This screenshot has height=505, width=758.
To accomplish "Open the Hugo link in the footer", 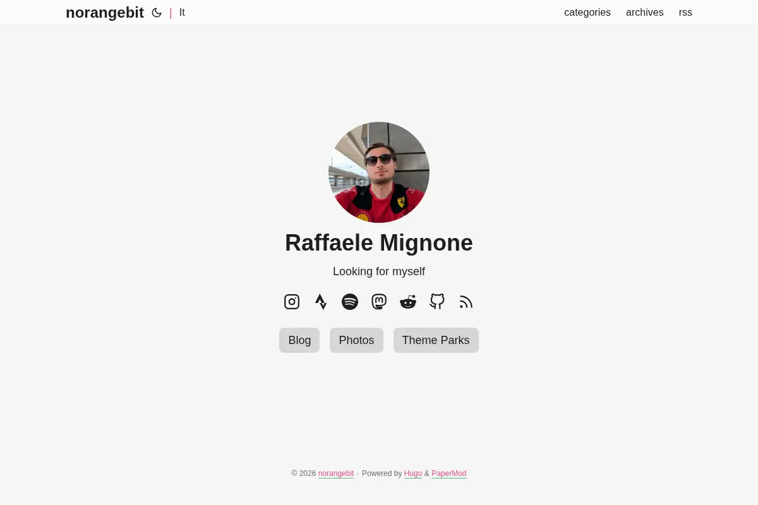I will pos(413,473).
